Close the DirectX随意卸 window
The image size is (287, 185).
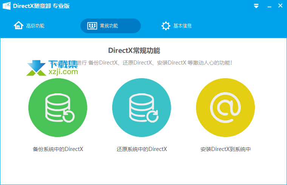point(280,6)
